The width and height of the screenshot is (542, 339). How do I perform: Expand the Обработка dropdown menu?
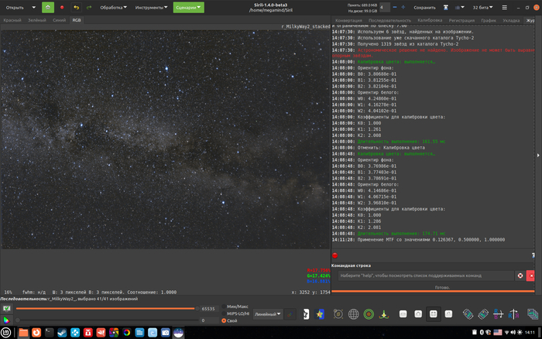(115, 7)
